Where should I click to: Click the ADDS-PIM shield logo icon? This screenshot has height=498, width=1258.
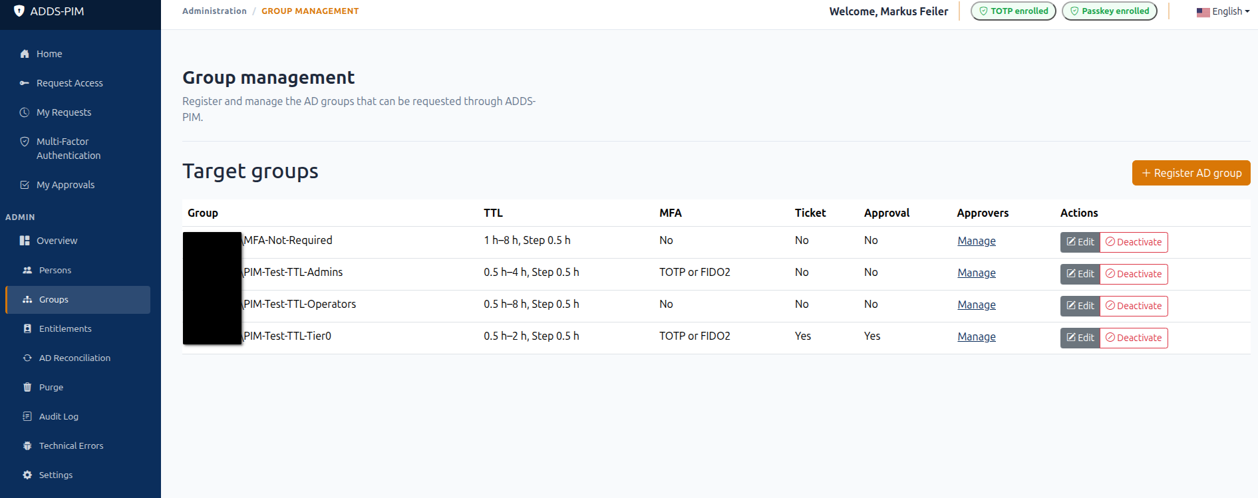point(19,11)
